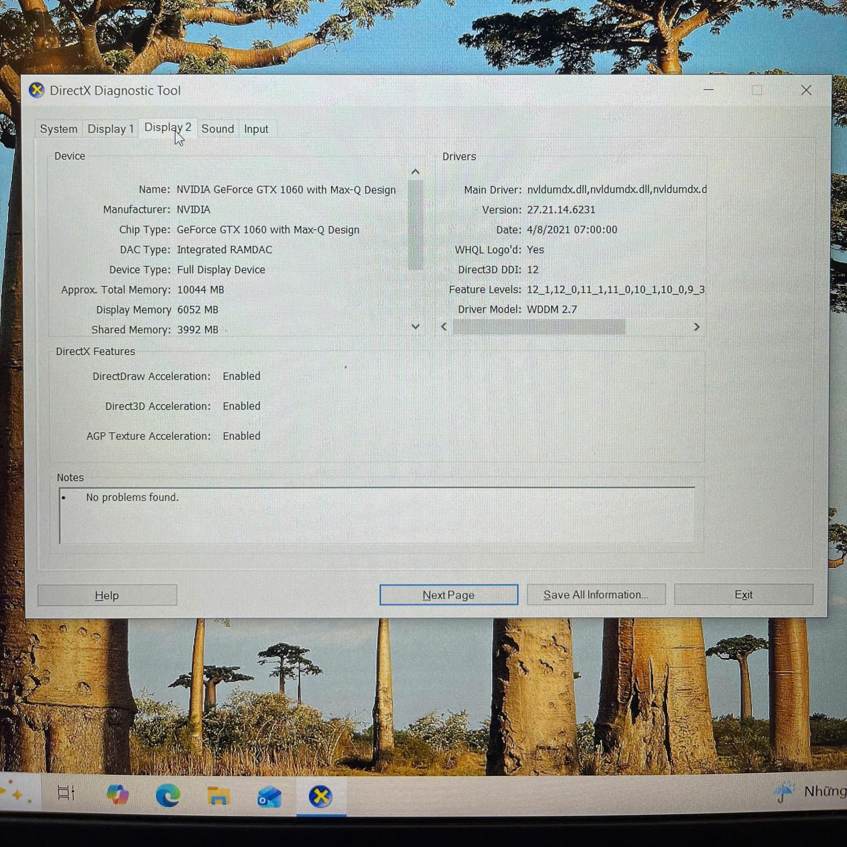
Task: Click the DirectDraw Acceleration 'Enabled' status
Action: 241,376
